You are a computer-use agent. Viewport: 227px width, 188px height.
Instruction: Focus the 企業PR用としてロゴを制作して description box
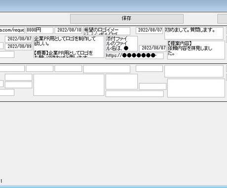69,47
